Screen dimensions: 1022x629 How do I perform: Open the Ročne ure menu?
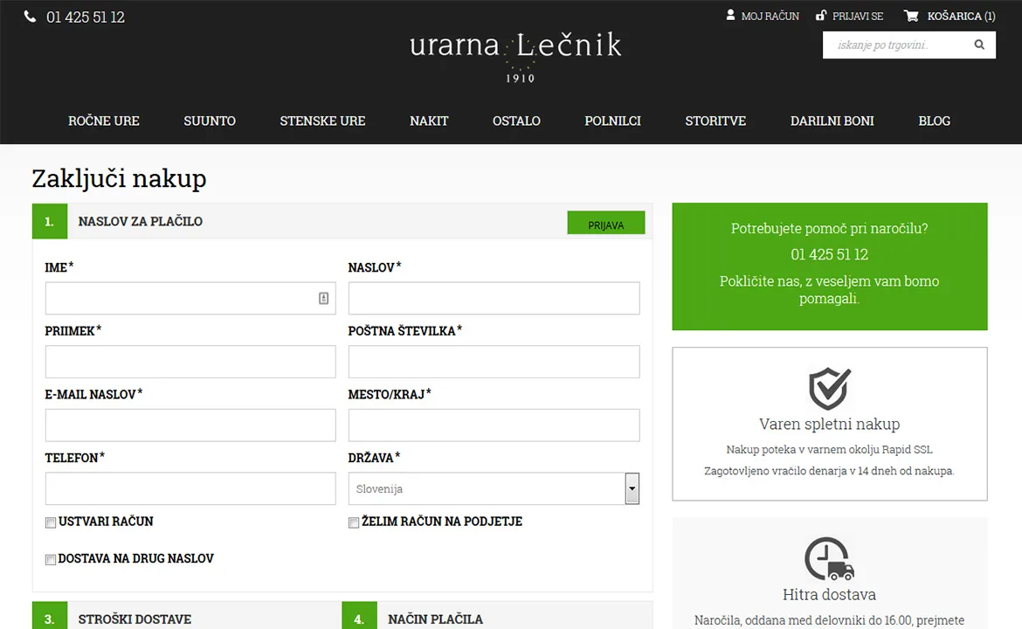104,121
